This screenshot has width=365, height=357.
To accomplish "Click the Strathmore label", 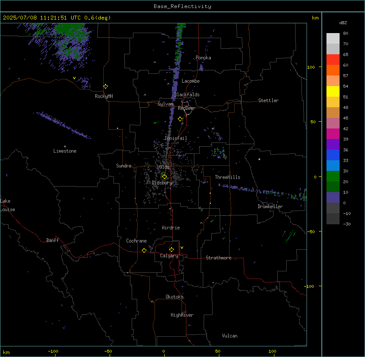I will (218, 258).
